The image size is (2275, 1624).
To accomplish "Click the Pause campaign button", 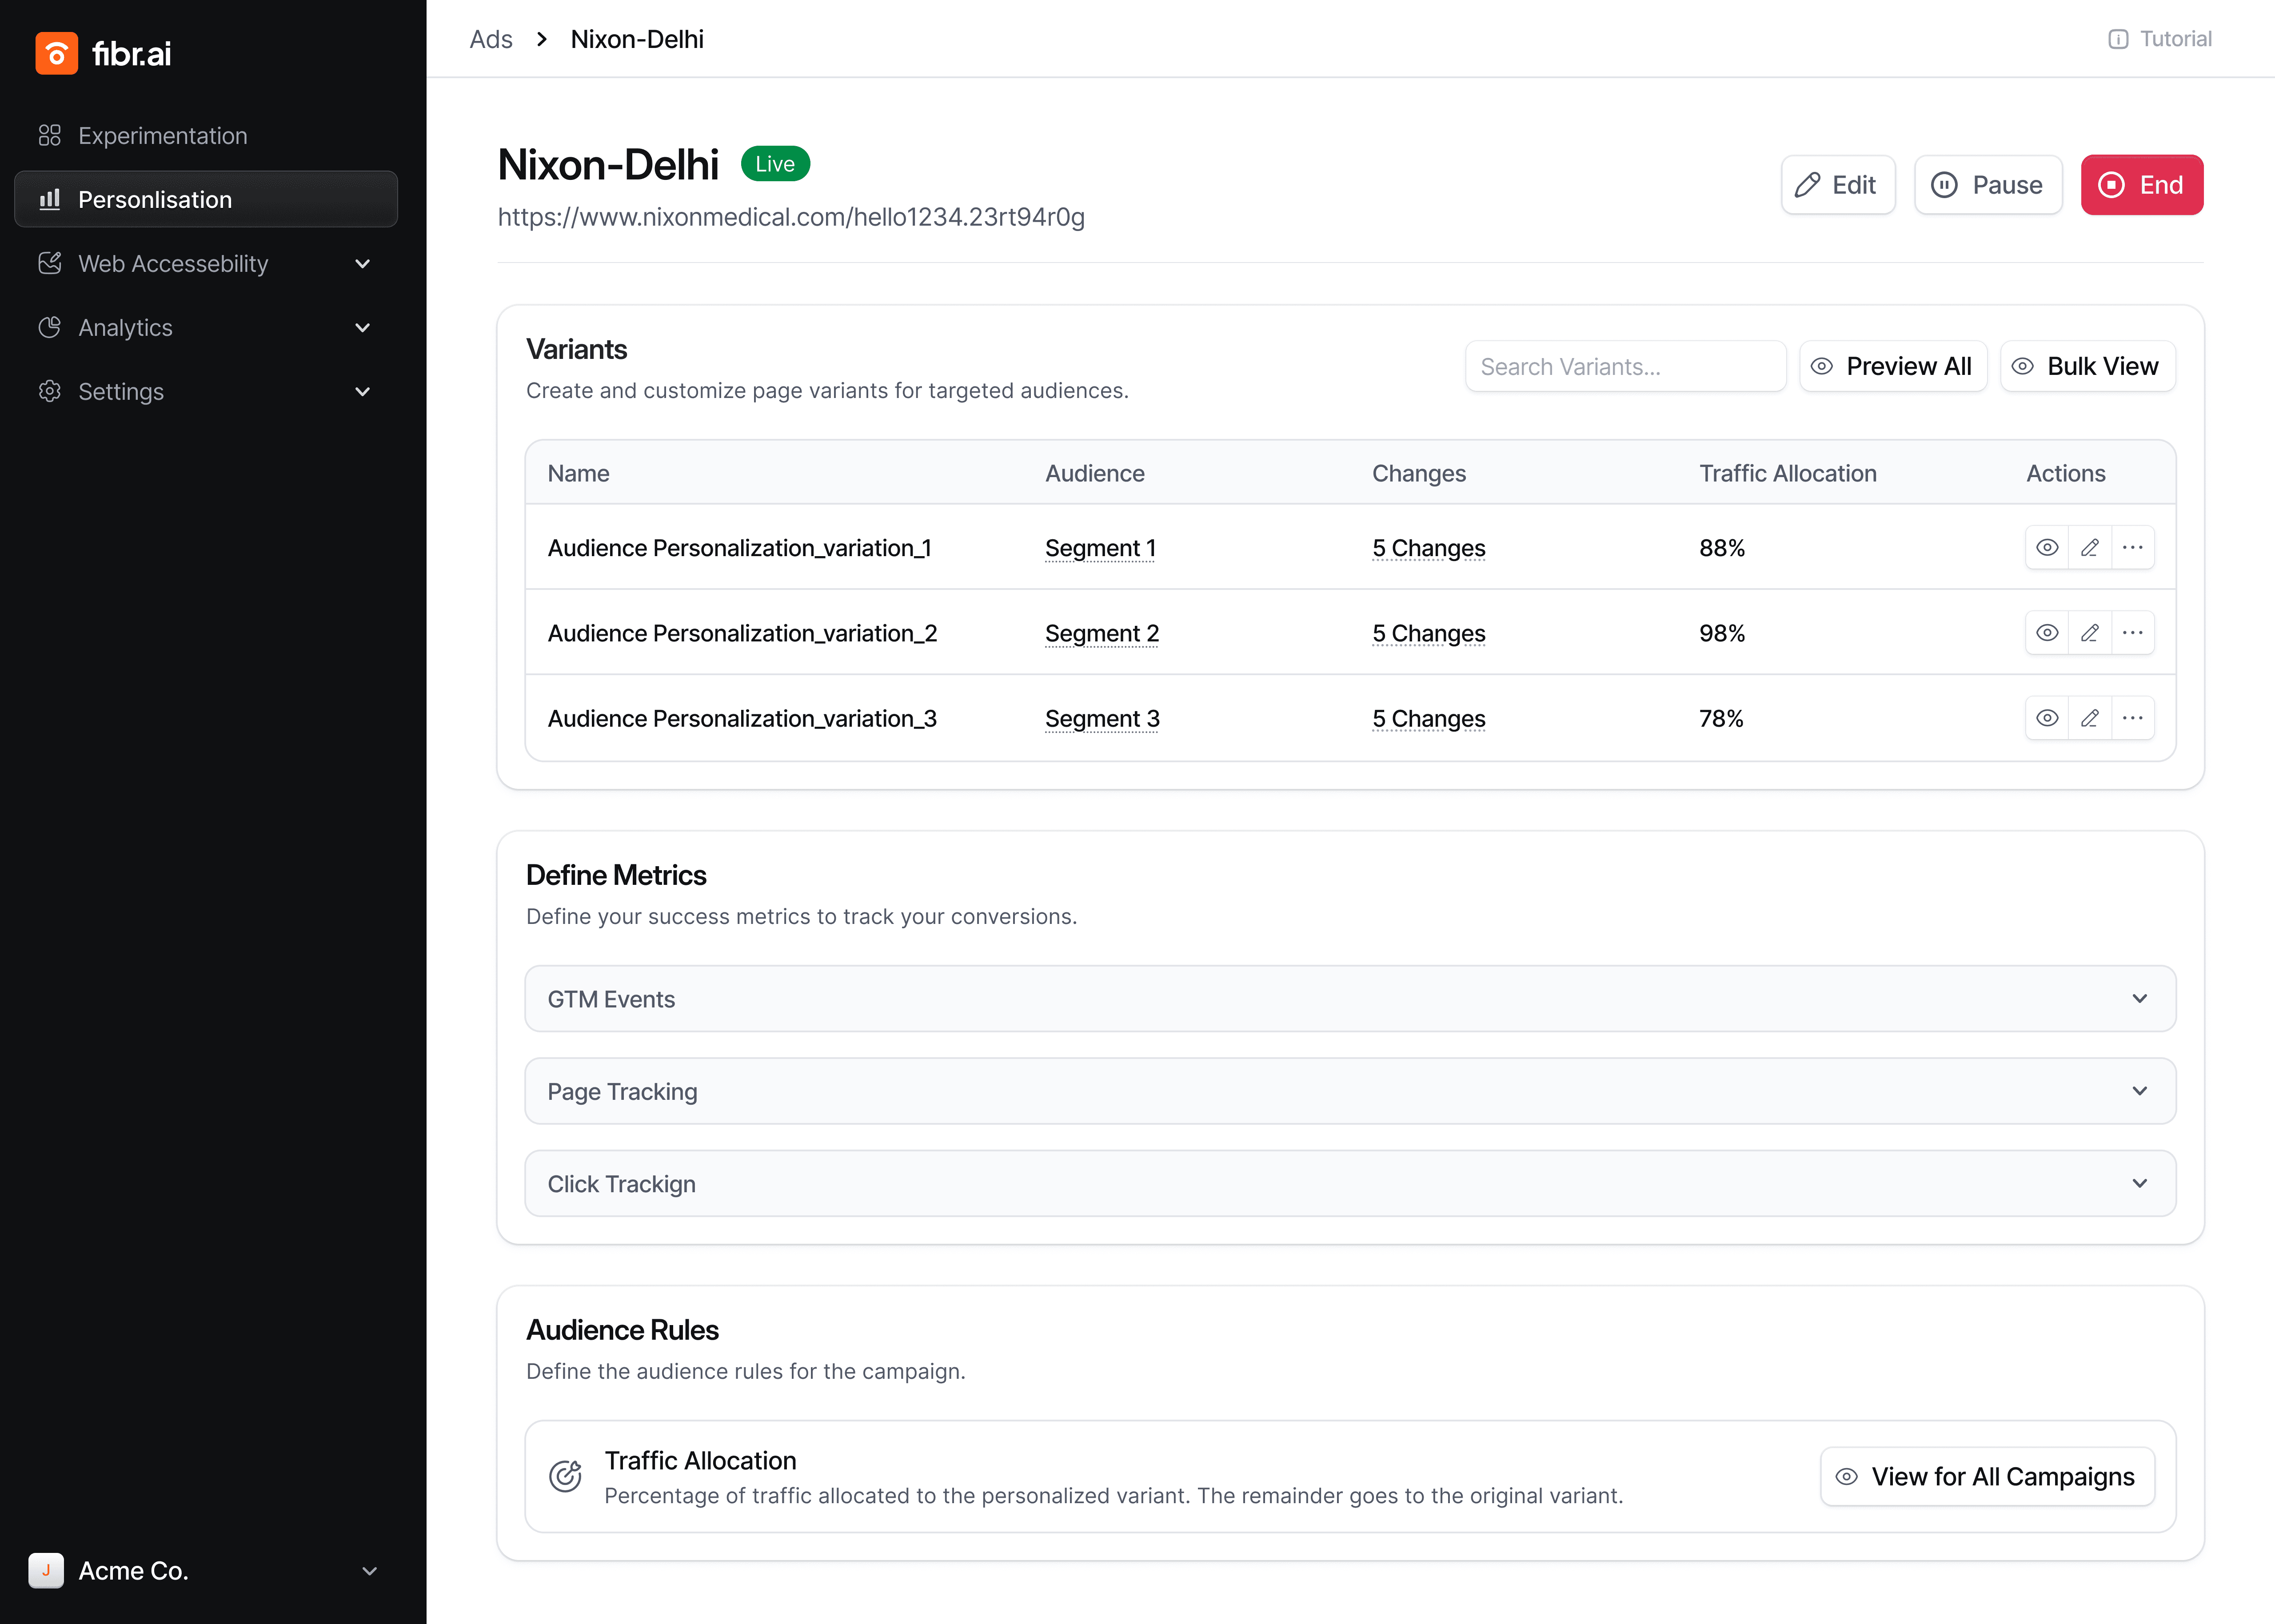I will 1988,185.
